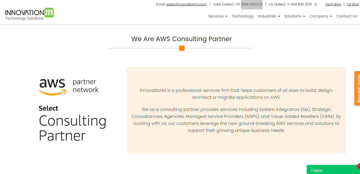Screen dimensions: 360x174
Task: Go to the Technology menu item
Action: coord(243,16)
